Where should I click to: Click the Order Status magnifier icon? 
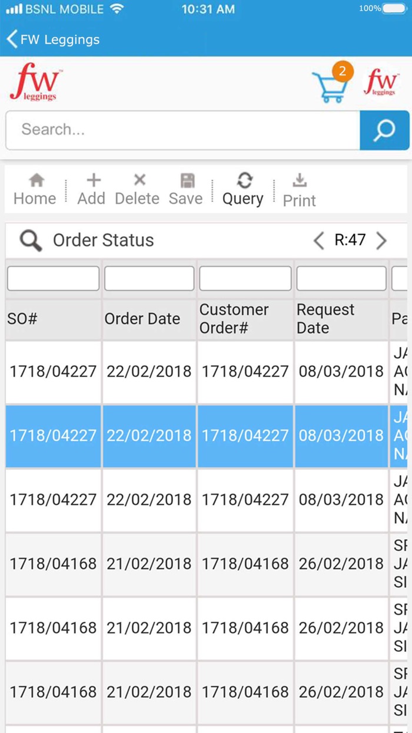click(31, 240)
